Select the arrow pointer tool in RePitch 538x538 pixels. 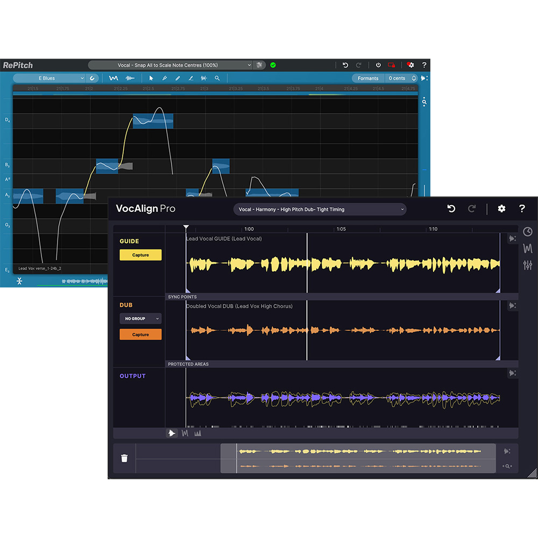click(x=151, y=78)
